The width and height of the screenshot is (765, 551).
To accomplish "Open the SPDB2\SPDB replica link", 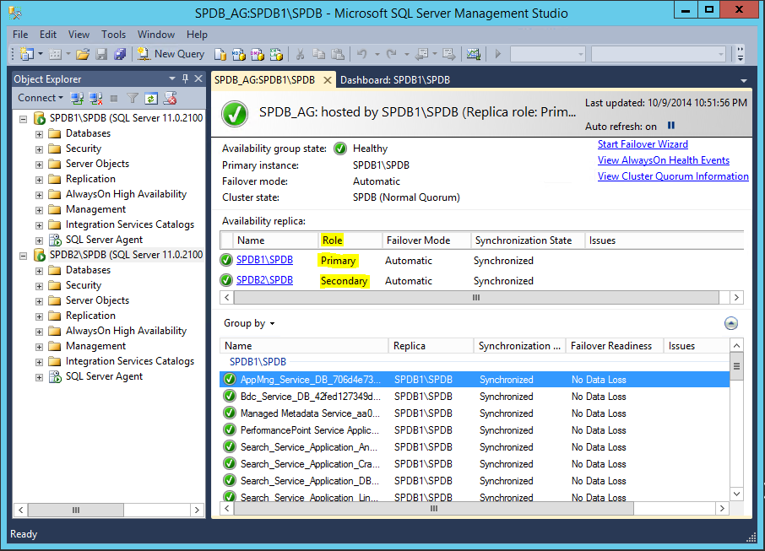I will click(x=264, y=280).
